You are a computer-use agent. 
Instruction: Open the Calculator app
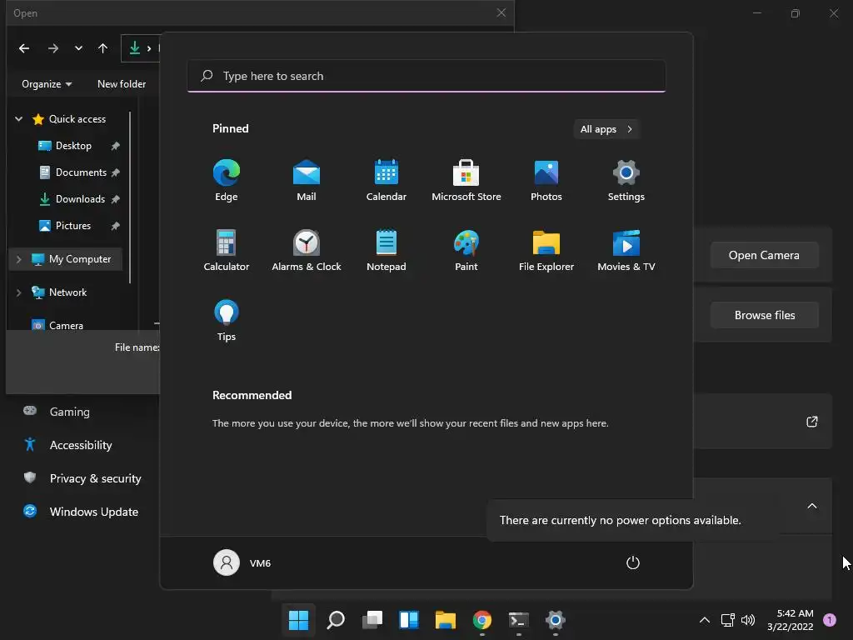point(227,250)
